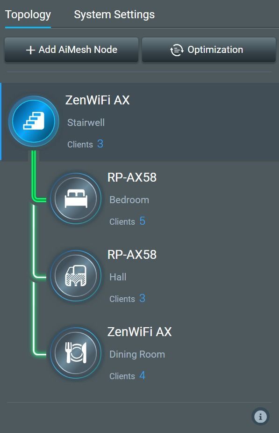Click the Bedroom bed icon node

coord(76,198)
